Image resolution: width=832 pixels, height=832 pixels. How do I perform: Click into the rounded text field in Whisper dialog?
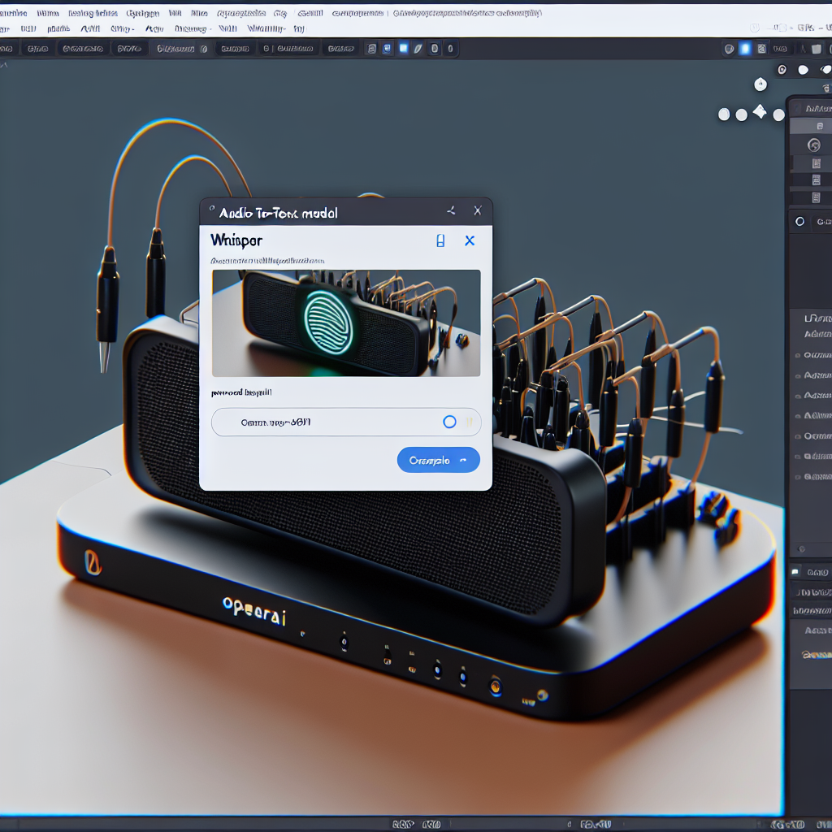(x=346, y=422)
